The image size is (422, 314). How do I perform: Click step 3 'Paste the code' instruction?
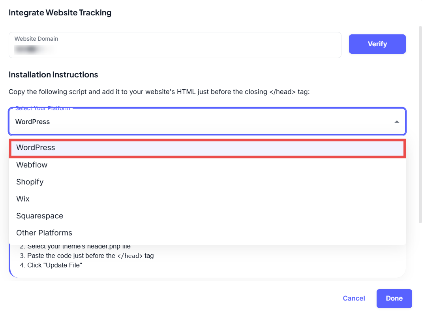(86, 256)
